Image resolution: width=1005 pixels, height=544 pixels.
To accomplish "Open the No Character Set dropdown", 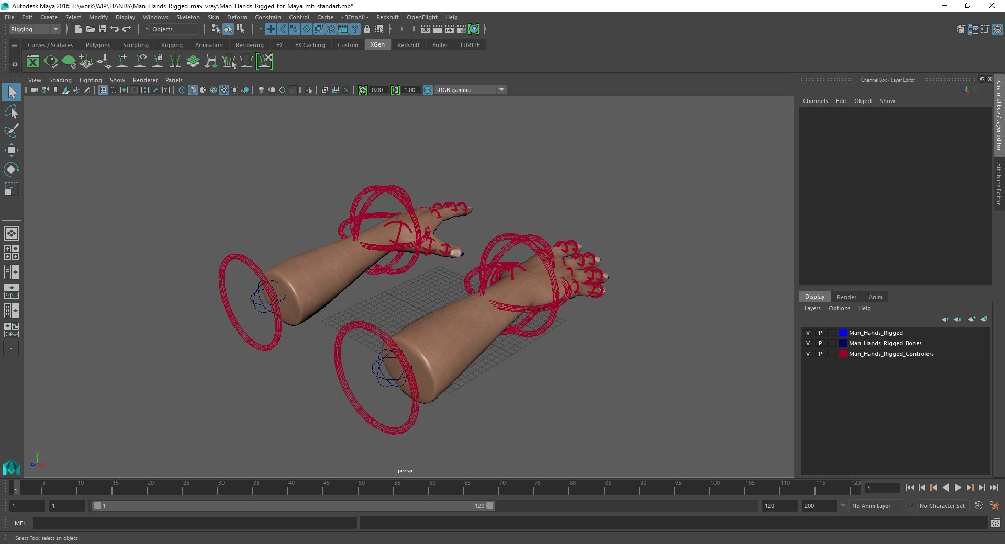I will pyautogui.click(x=943, y=506).
